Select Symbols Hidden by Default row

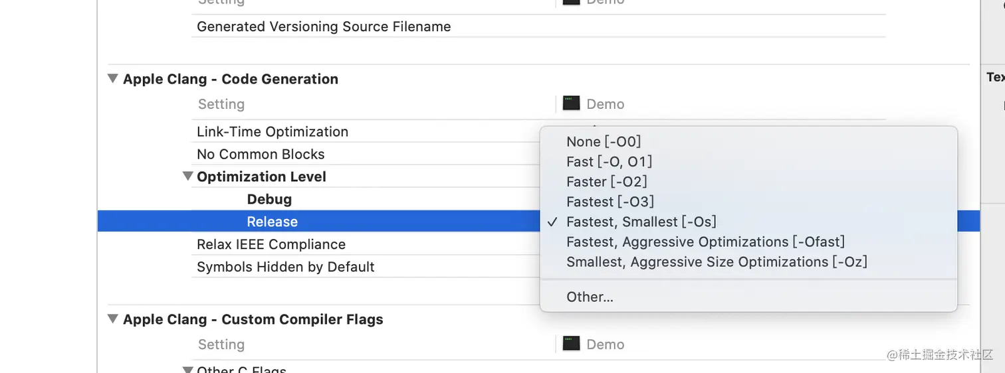pos(286,267)
